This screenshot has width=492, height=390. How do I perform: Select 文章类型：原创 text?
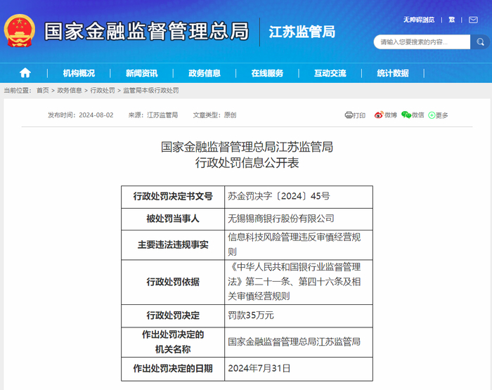point(214,115)
